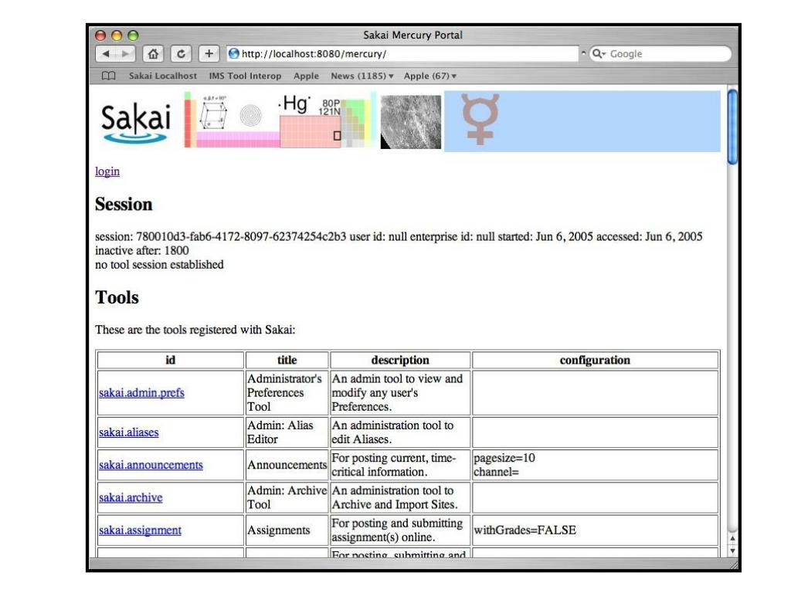Screen dimensions: 791x593
Task: Close the Safari window with red button
Action: (x=100, y=36)
